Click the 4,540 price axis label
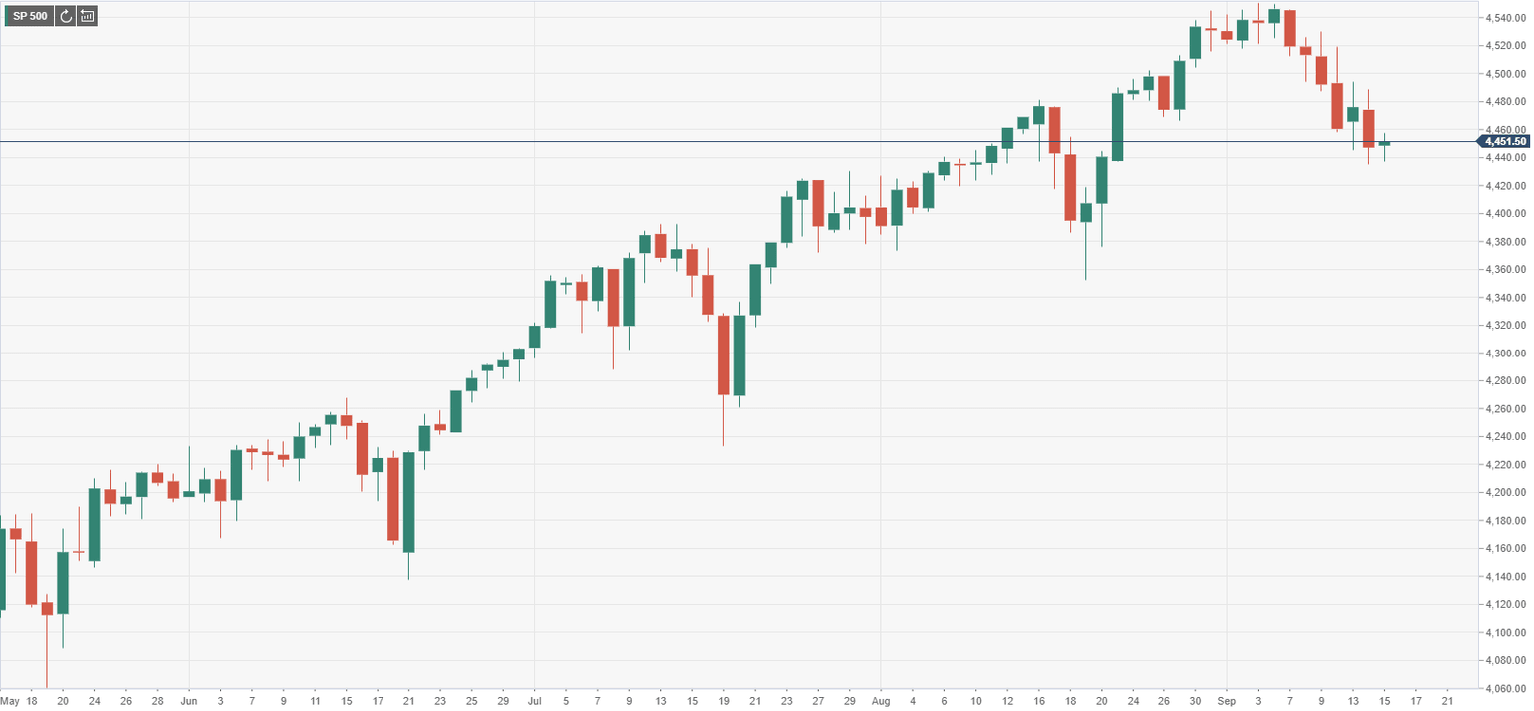 coord(1505,18)
